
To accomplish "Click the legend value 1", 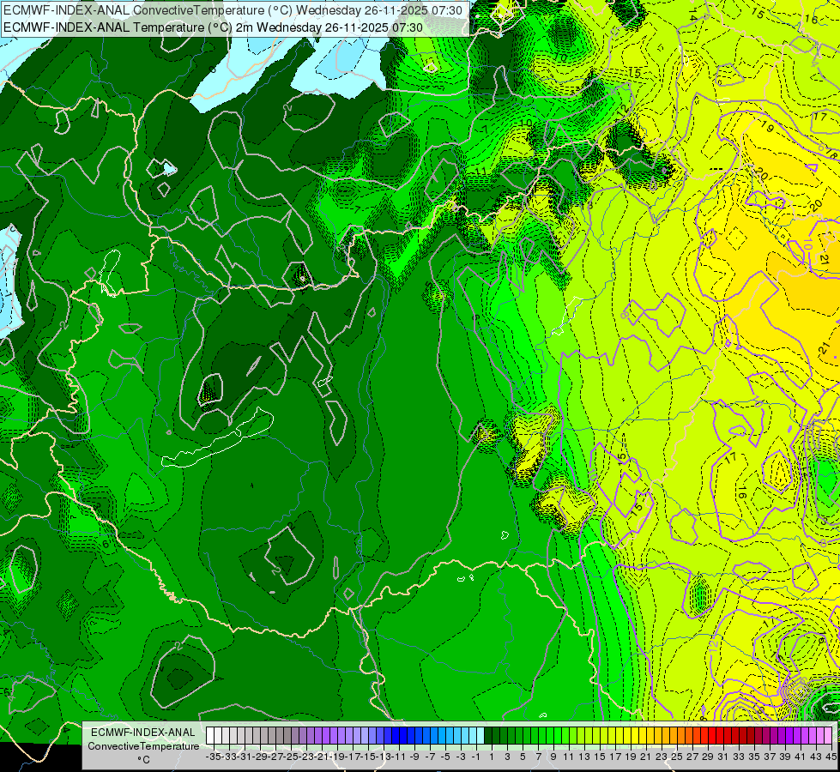I will (492, 757).
